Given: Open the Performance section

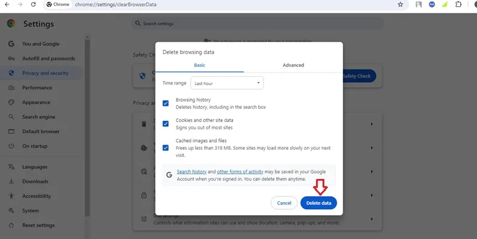Looking at the screenshot, I should tap(37, 87).
